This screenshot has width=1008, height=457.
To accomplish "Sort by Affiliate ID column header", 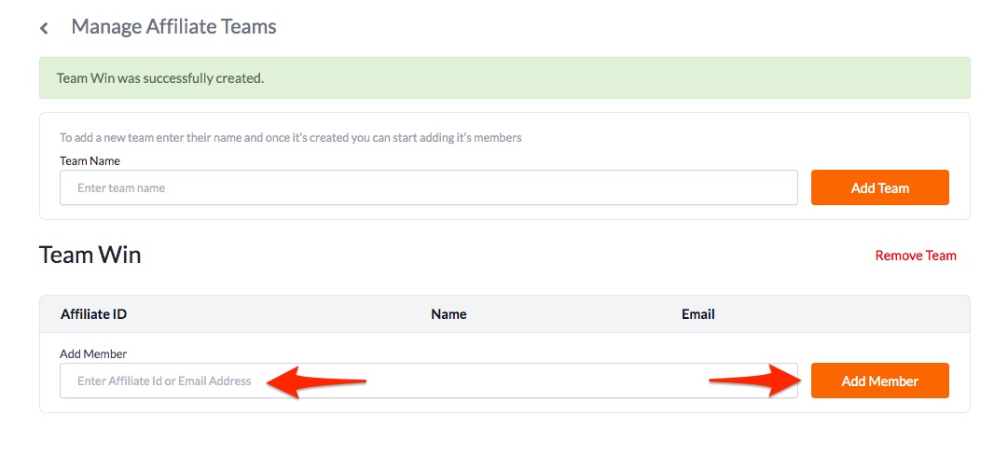I will point(93,314).
